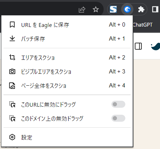Select the バッチ保存 menu item

(67, 39)
